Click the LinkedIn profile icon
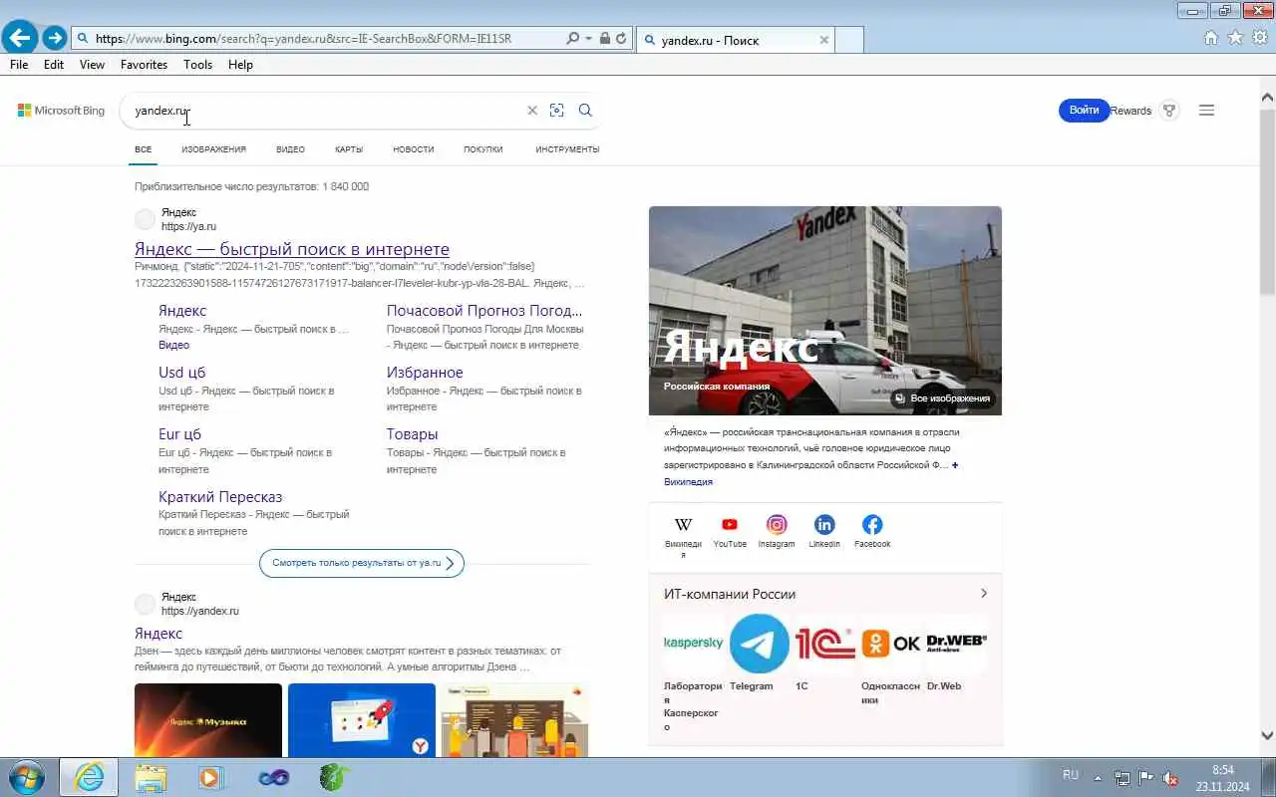 [x=824, y=525]
